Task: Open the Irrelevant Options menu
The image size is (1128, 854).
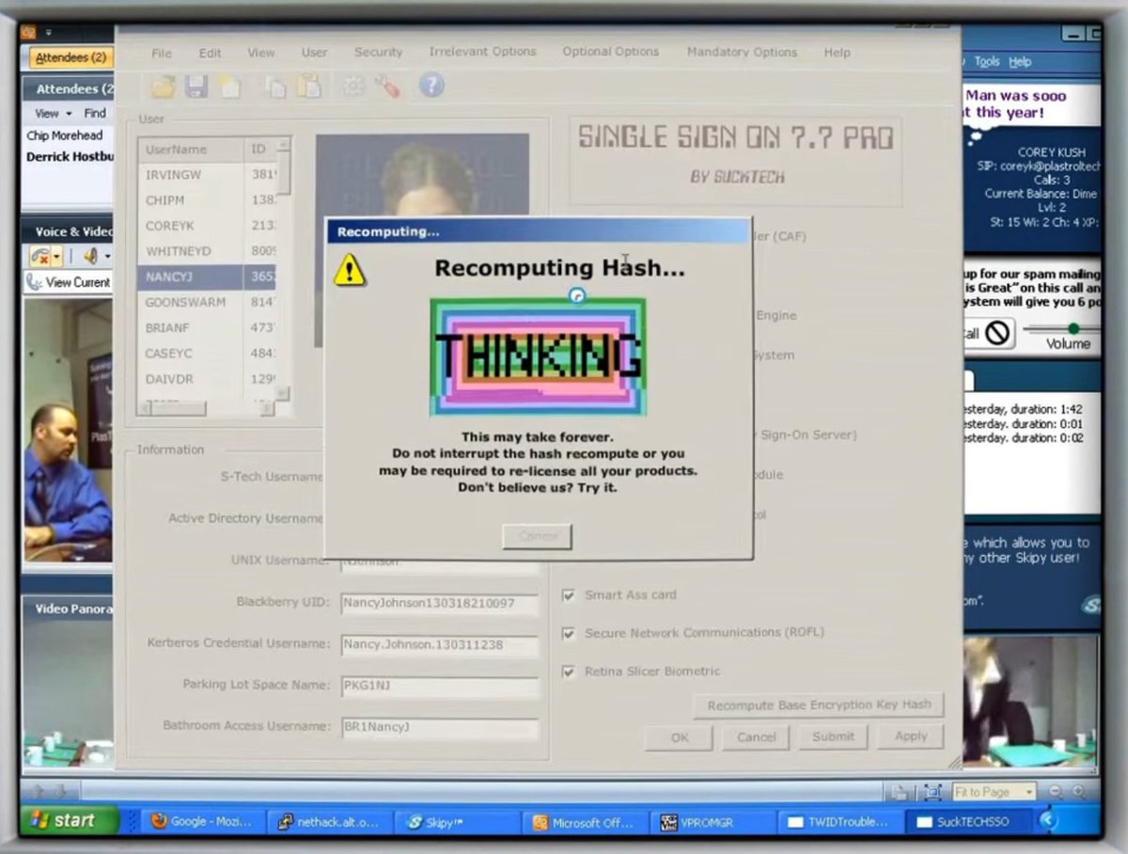Action: [482, 52]
